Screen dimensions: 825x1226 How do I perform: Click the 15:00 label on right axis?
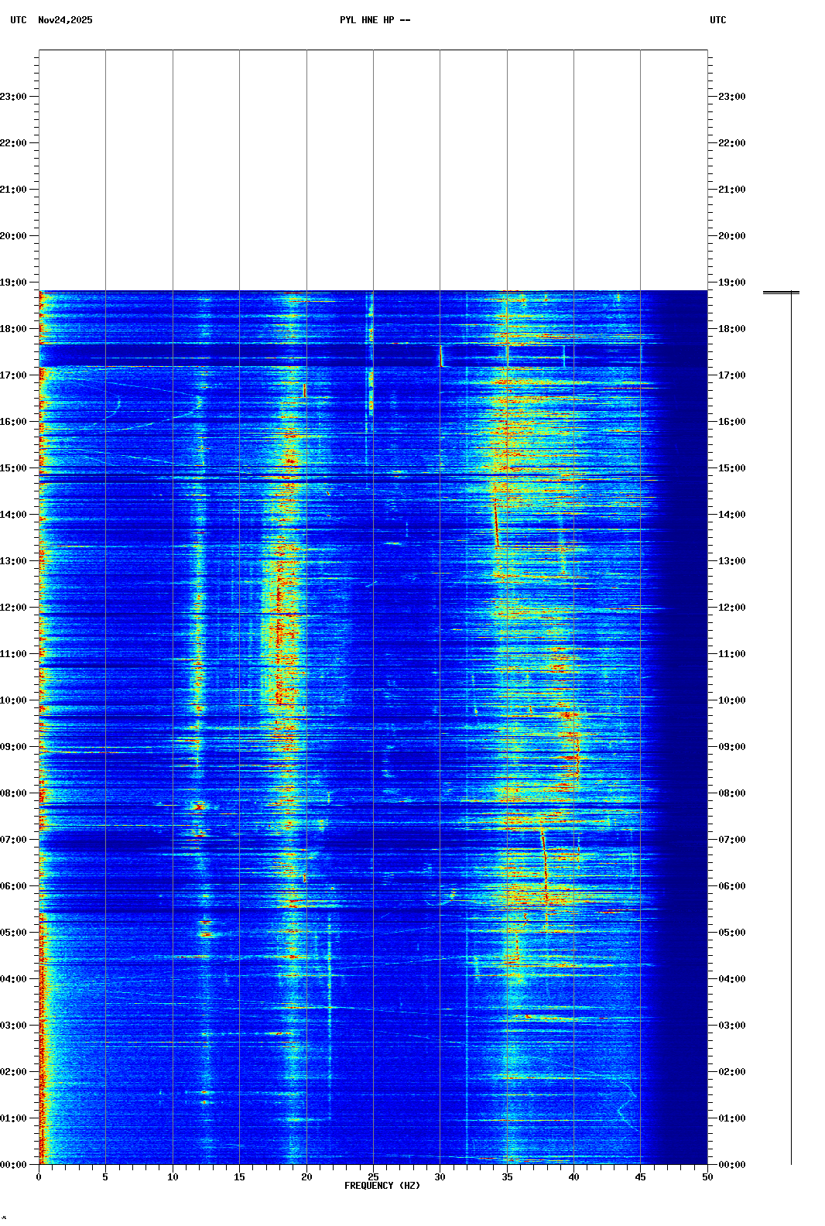point(731,468)
